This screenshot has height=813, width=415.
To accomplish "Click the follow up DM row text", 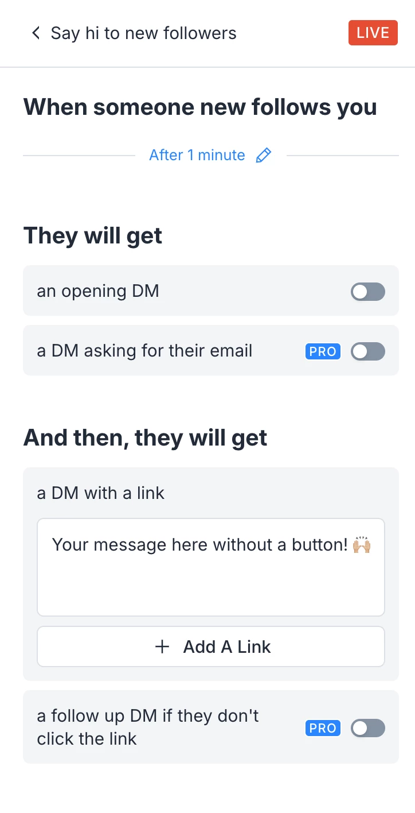I will 147,727.
